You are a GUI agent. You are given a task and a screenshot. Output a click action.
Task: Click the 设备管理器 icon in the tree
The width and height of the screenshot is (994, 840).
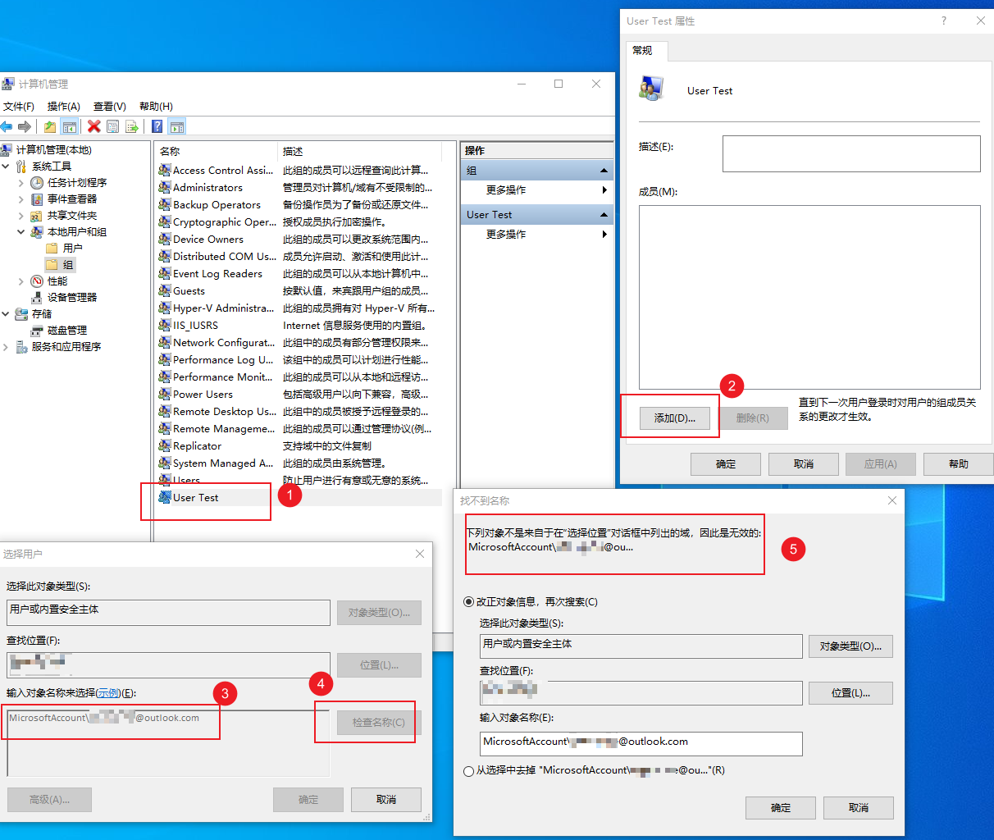point(37,298)
